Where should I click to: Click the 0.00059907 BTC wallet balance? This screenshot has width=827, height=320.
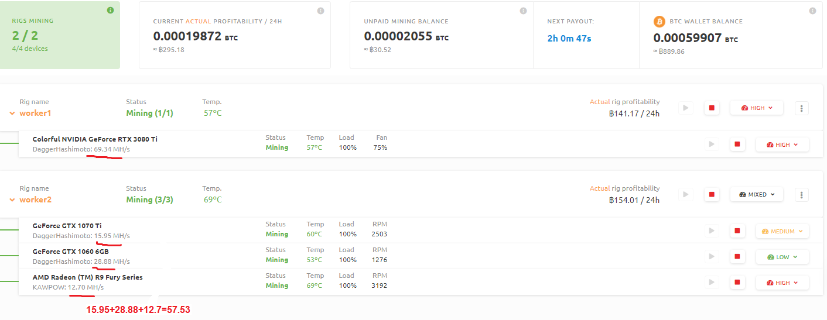tap(696, 38)
